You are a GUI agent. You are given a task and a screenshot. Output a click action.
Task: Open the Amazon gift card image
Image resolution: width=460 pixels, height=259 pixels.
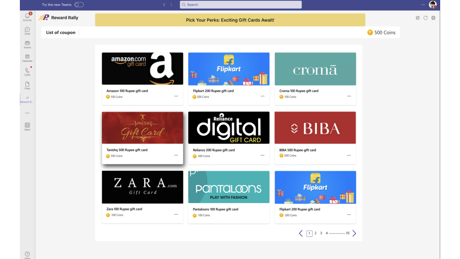tap(142, 68)
